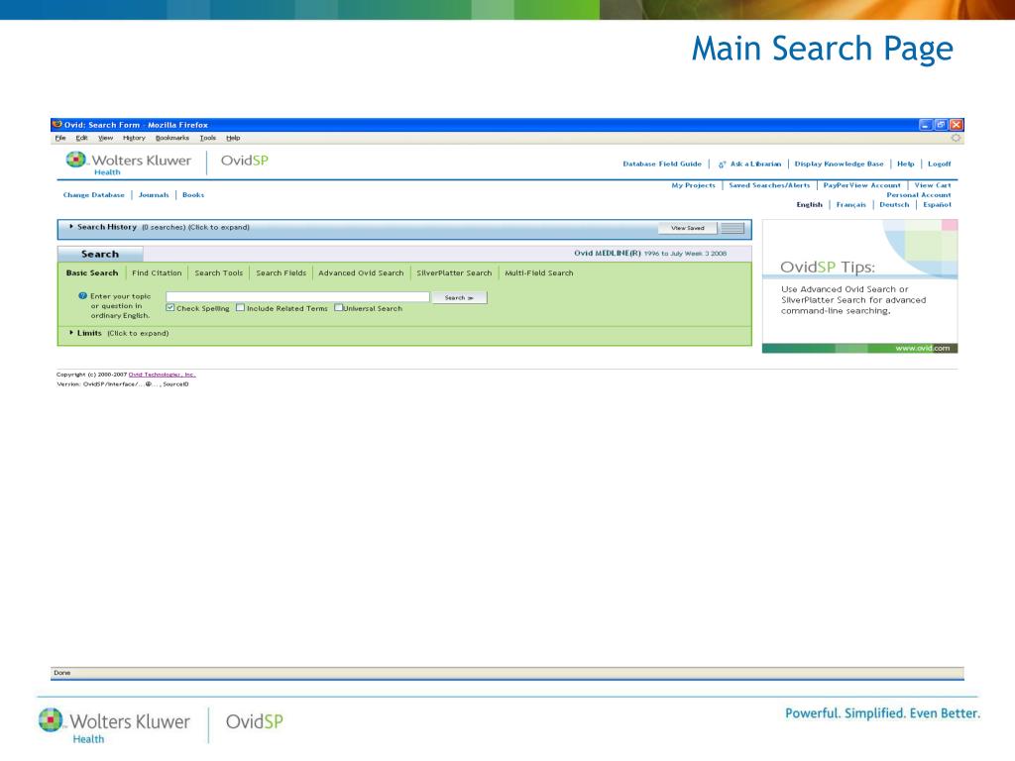Open the Help menu in menu bar

pyautogui.click(x=233, y=138)
